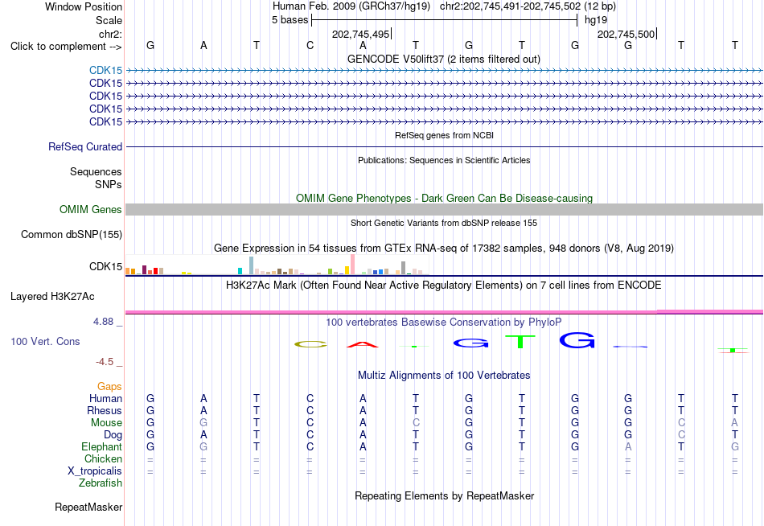Click the Publications track title text

444,160
